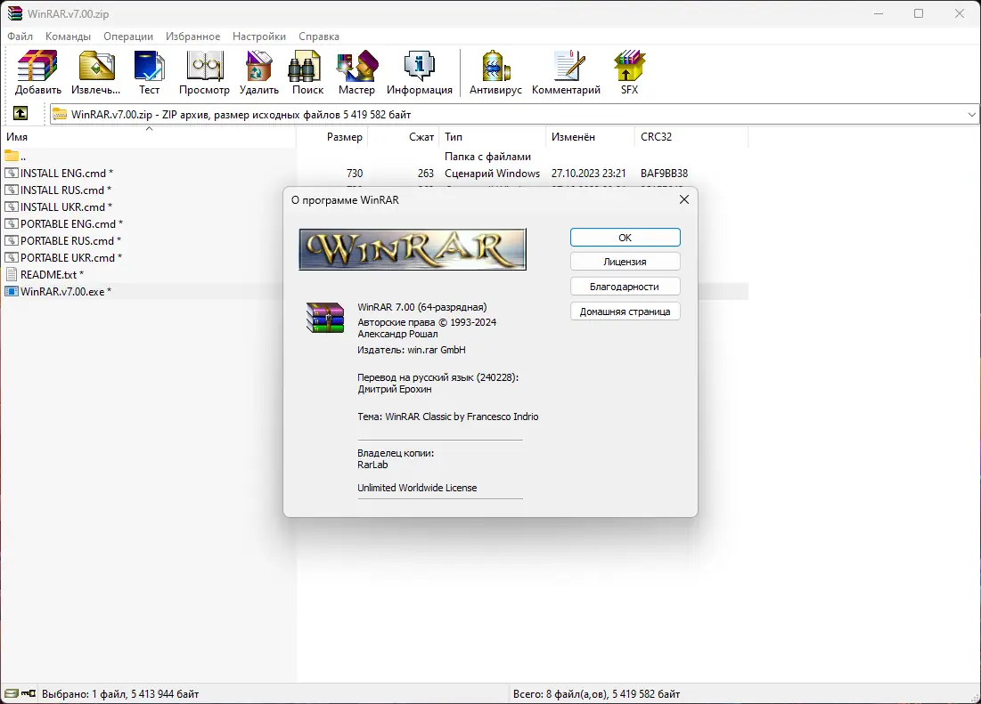Sort by the Изменён column header

[x=590, y=137]
